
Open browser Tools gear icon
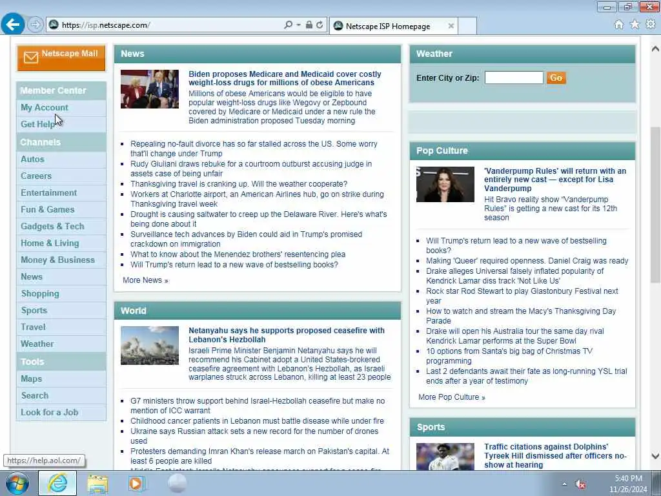[651, 25]
